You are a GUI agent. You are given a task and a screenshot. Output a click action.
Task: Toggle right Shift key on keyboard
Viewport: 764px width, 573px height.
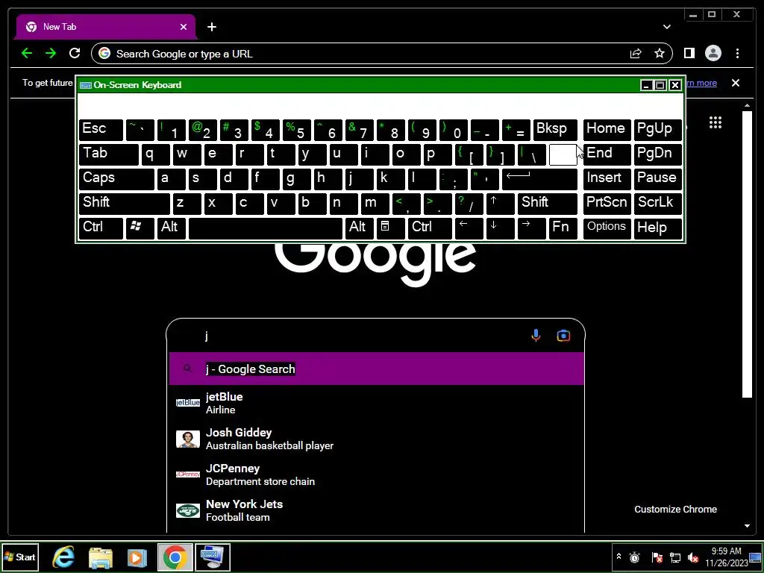pyautogui.click(x=547, y=203)
